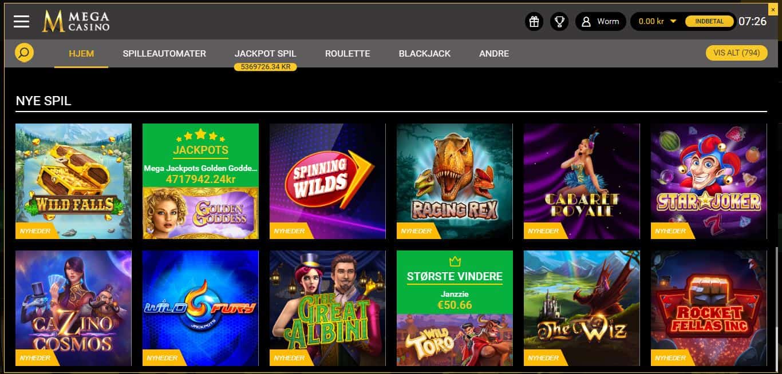Click the Indbetal deposit button

(709, 22)
